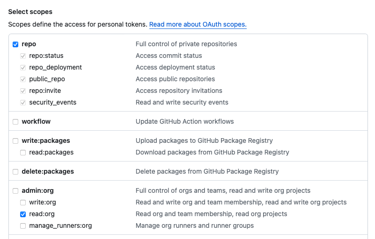
Task: Uncheck the repo scope checkbox
Action: [x=15, y=44]
